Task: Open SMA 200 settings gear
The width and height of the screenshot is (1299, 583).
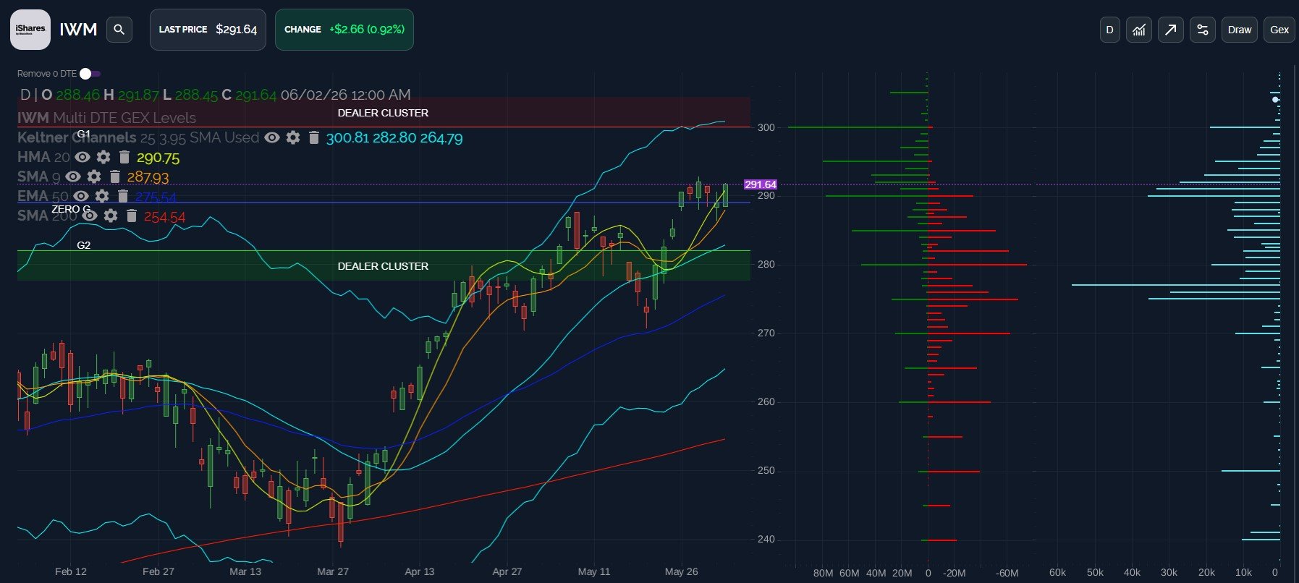Action: point(111,216)
